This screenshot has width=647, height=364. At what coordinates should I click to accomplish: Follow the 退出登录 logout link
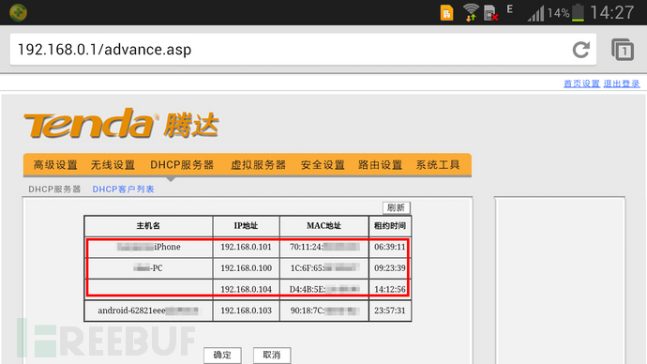coord(622,83)
